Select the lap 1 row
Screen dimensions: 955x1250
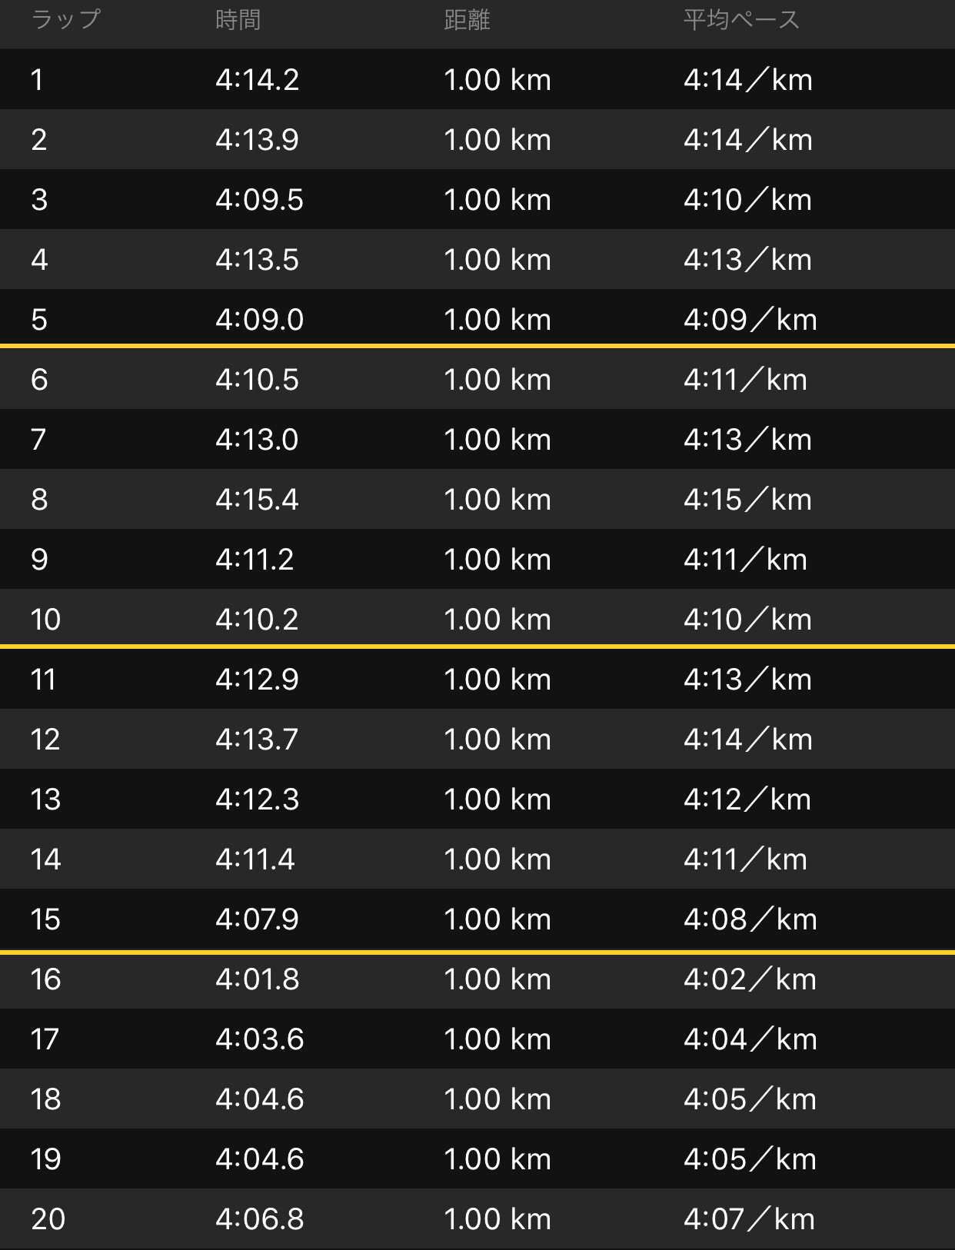(x=477, y=79)
